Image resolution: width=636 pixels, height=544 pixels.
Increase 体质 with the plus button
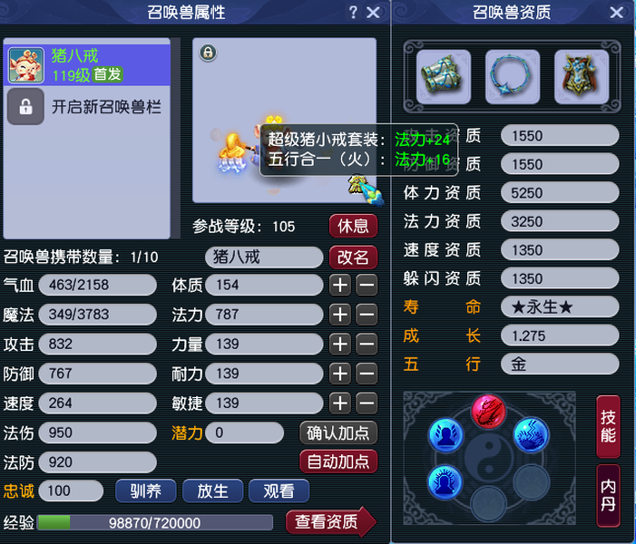[x=340, y=285]
